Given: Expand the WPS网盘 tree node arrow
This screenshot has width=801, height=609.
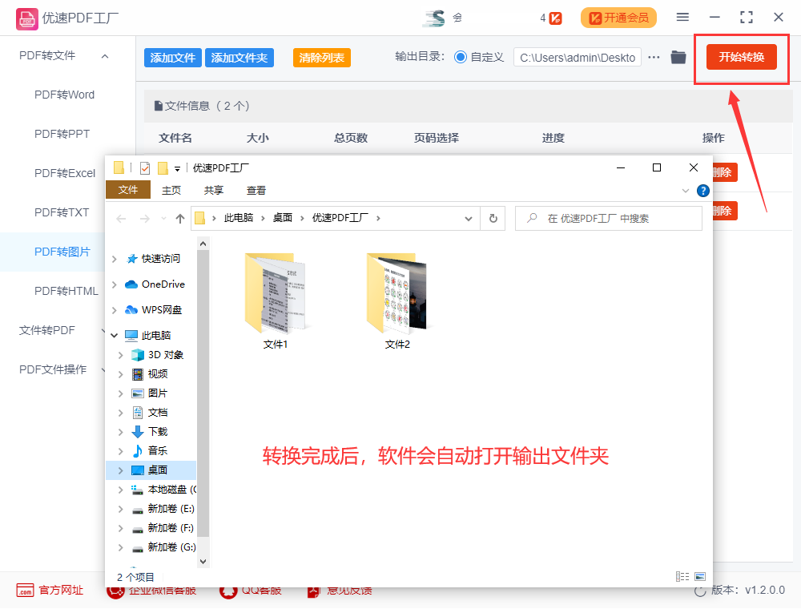Looking at the screenshot, I should coord(115,310).
